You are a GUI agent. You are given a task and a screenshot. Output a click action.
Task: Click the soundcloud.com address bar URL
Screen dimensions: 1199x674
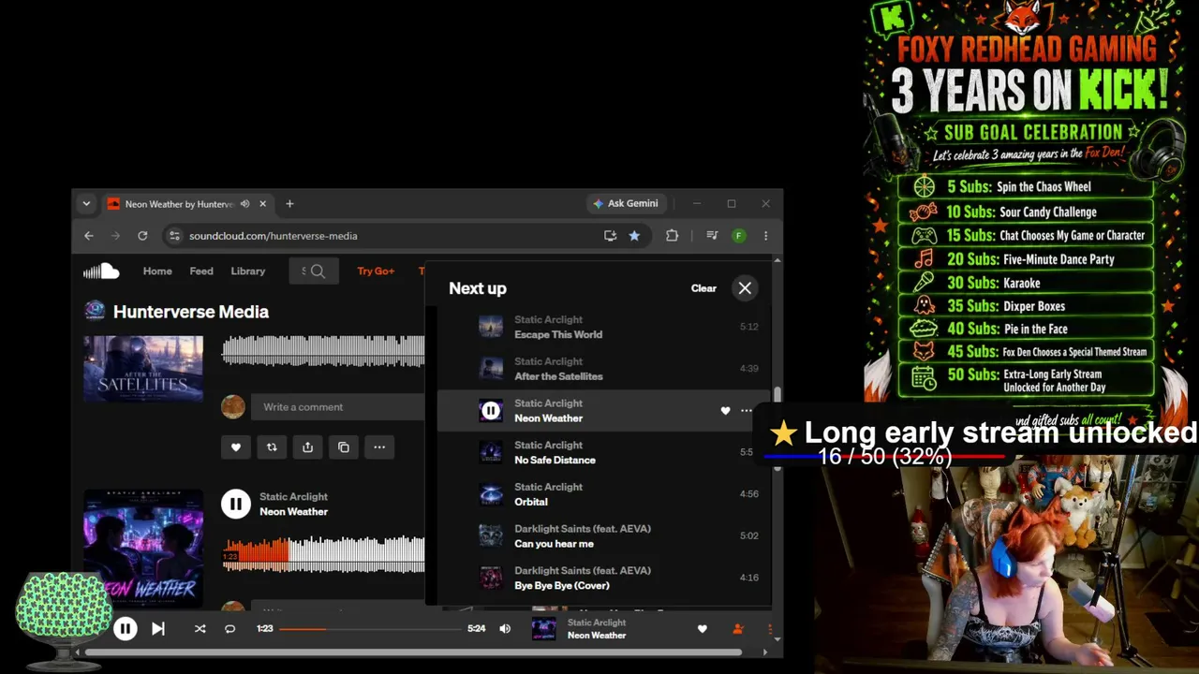tap(274, 236)
